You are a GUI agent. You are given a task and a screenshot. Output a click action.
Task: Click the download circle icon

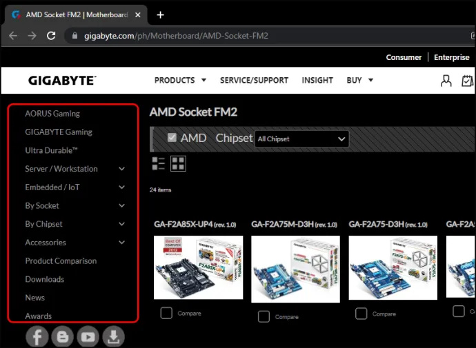tap(114, 336)
